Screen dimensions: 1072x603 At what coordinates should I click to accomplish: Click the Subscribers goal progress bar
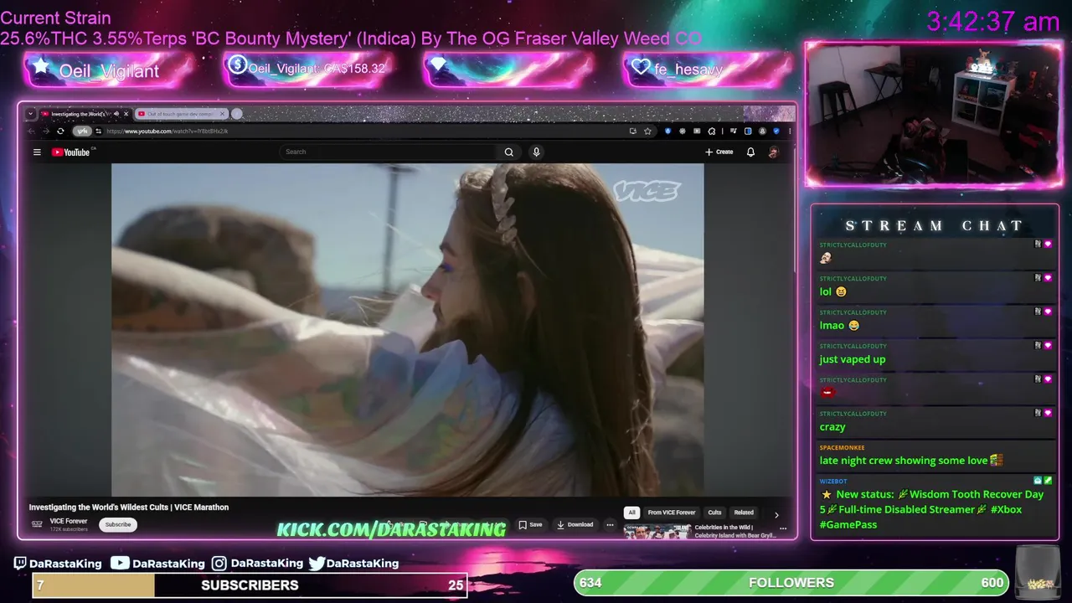pos(250,585)
